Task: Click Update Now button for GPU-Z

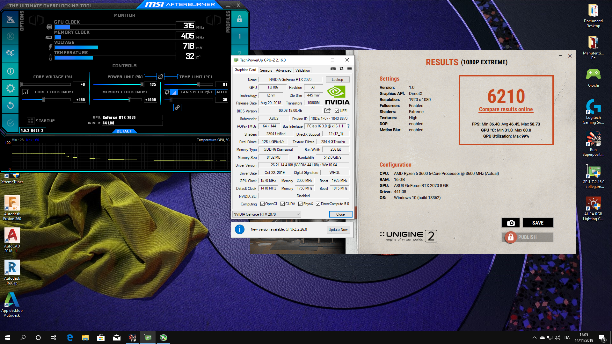Action: point(338,230)
